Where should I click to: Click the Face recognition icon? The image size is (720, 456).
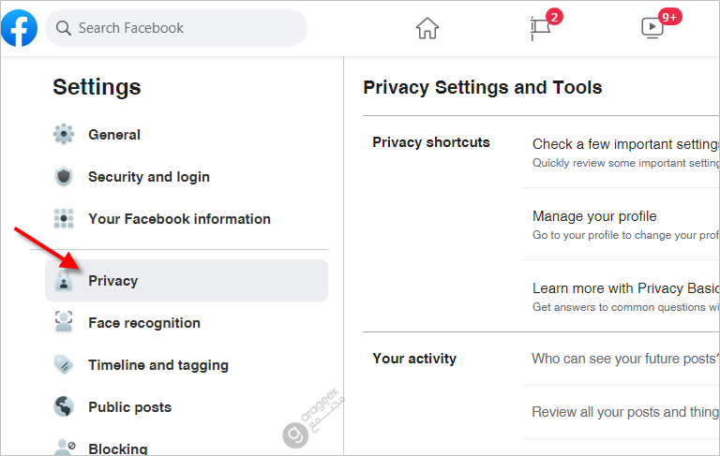[x=64, y=322]
